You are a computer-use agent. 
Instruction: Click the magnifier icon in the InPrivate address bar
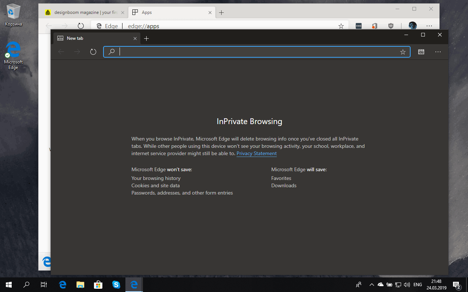click(x=112, y=52)
